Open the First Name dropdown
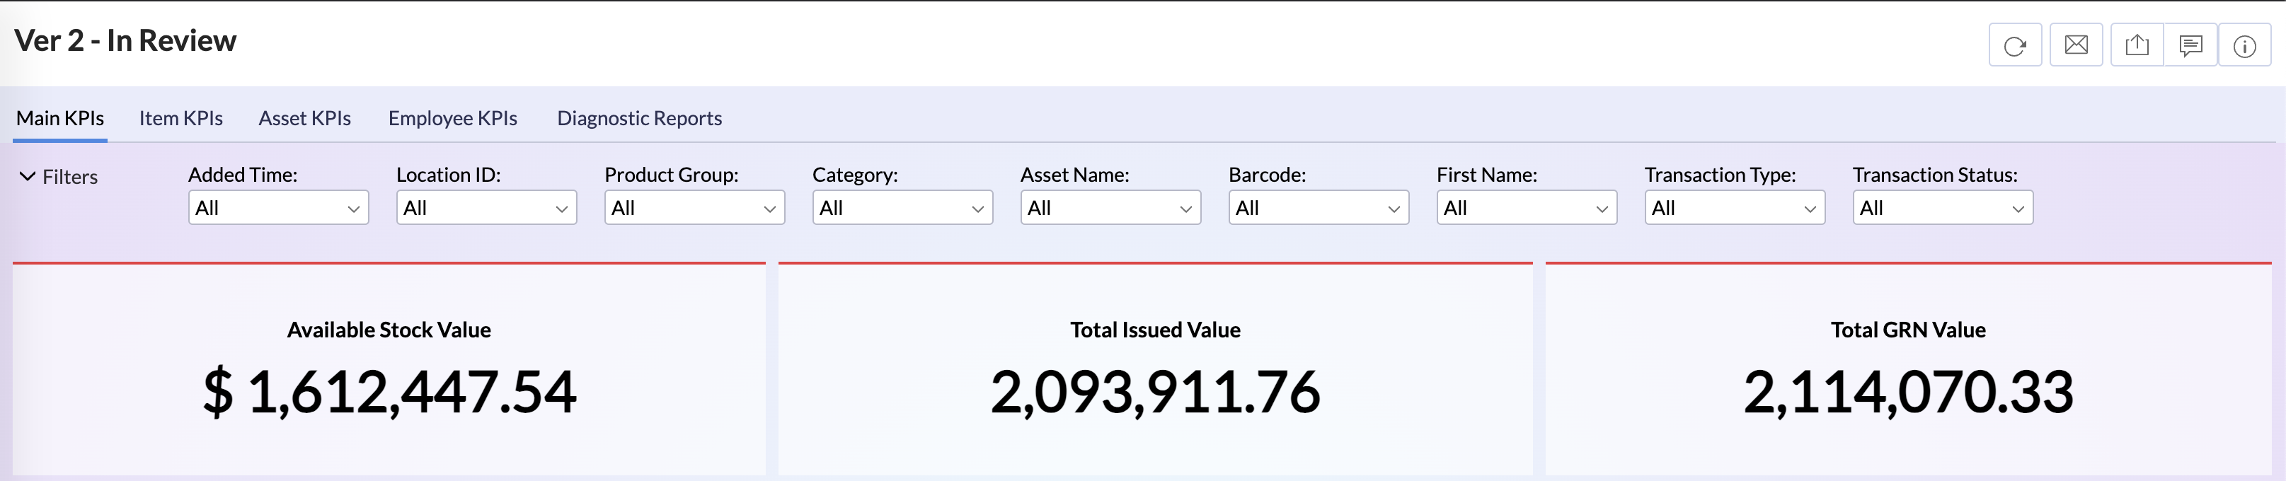The width and height of the screenshot is (2286, 481). coord(1527,208)
